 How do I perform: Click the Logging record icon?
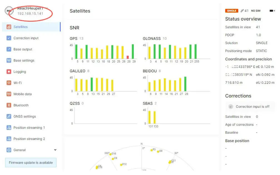(9, 72)
